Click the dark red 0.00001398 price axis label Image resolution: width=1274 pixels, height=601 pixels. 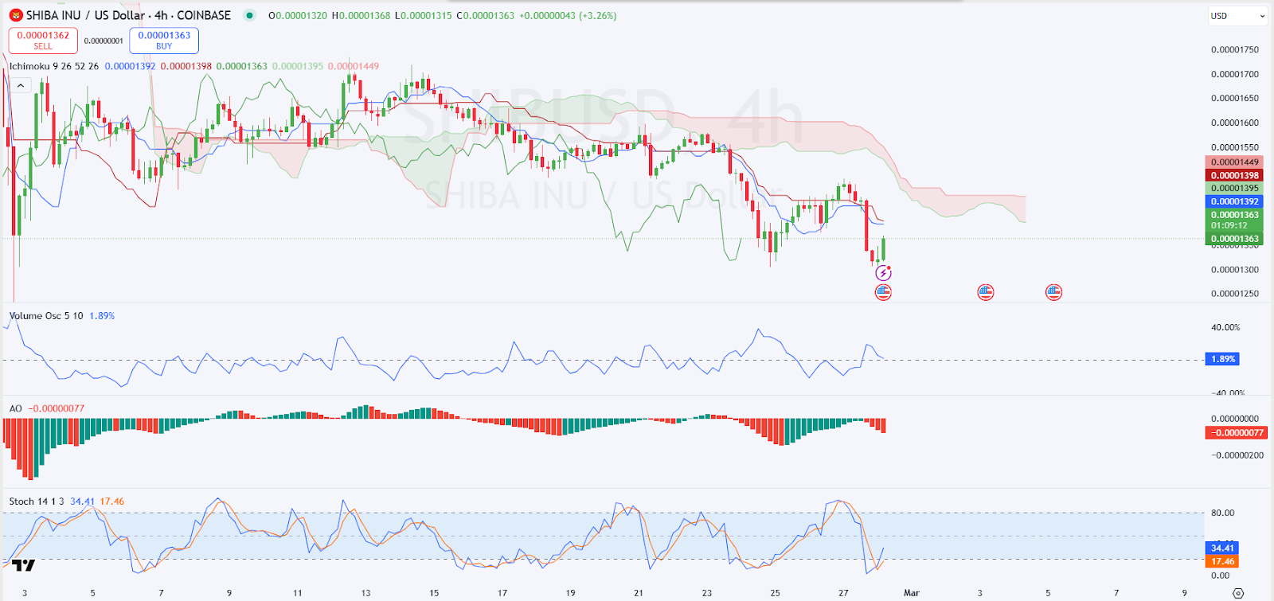click(1234, 175)
